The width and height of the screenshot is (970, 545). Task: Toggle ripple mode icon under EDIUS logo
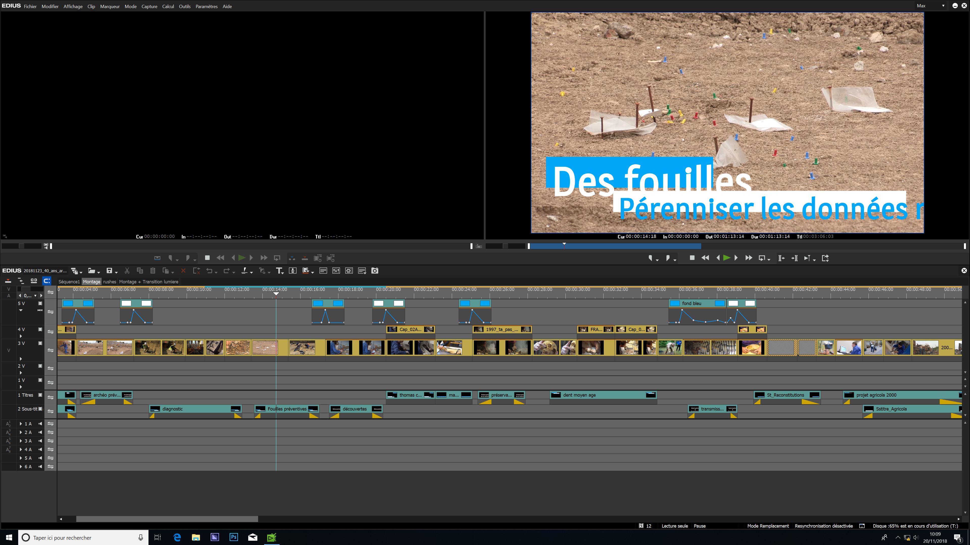(x=21, y=281)
